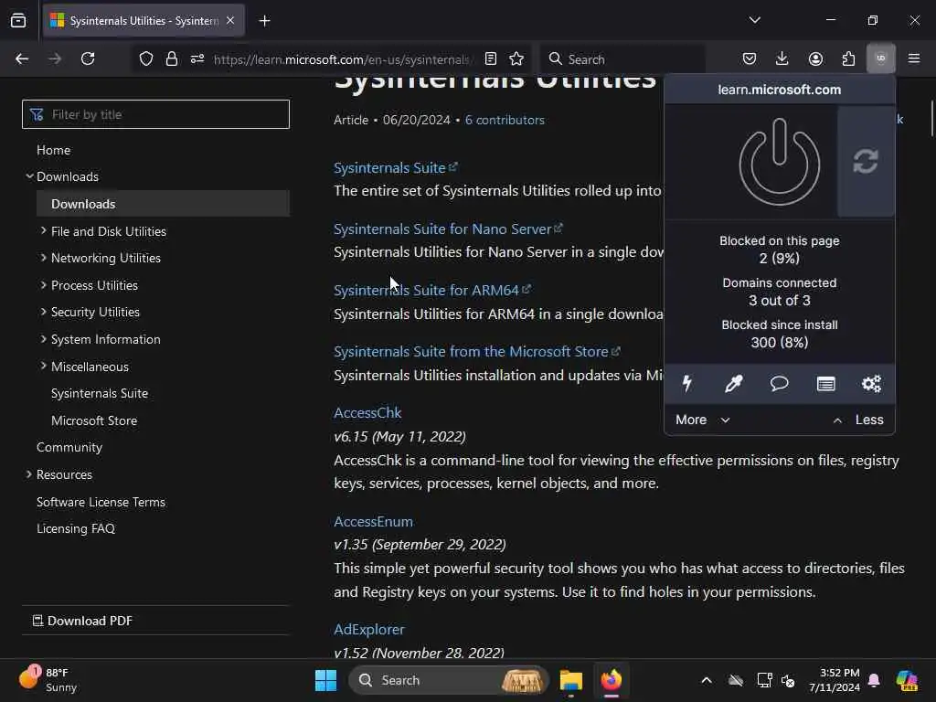
Task: Open the list all tabs dropdown
Action: (x=754, y=20)
